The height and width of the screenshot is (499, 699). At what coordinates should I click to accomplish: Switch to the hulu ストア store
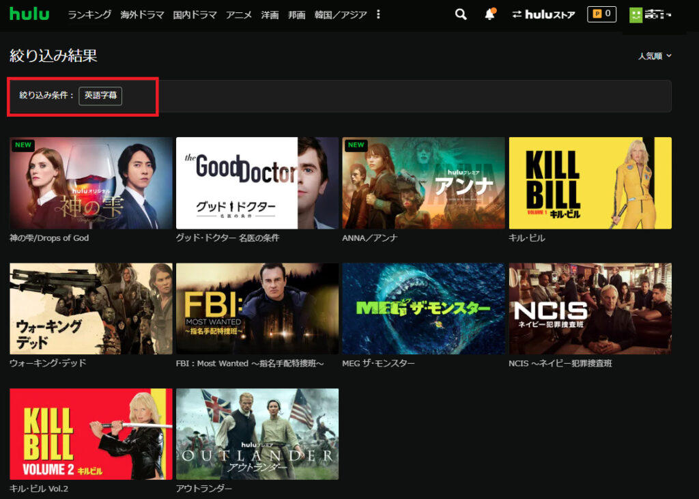[x=543, y=15]
